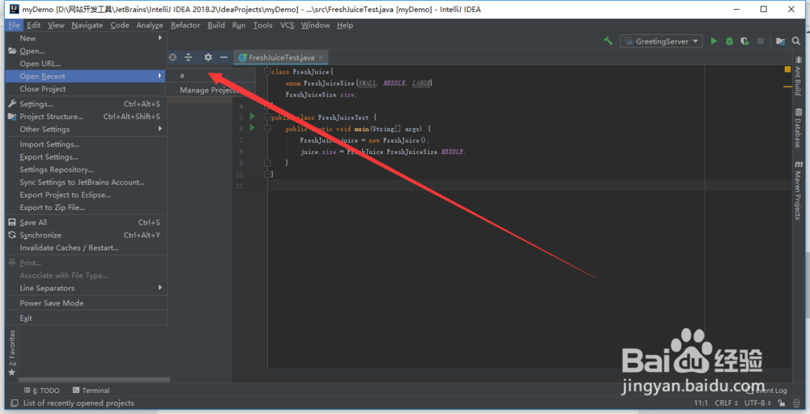
Task: Expand the Open Recent submenu
Action: 86,76
